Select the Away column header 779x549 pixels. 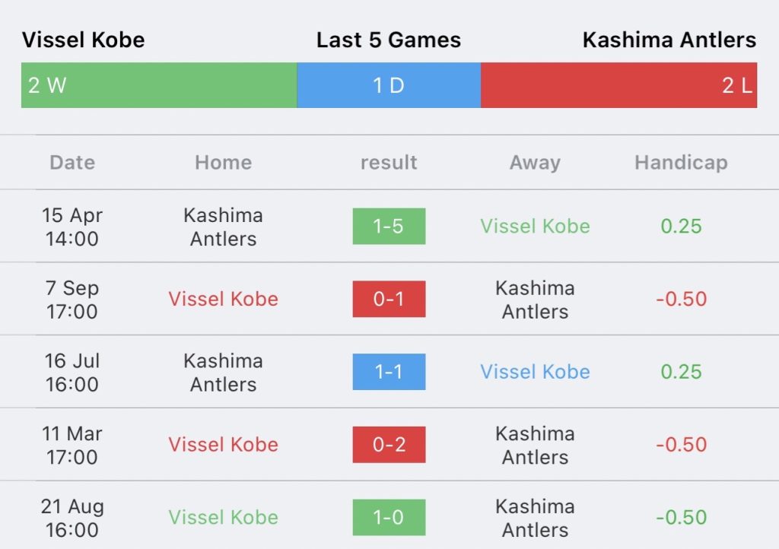(x=535, y=162)
